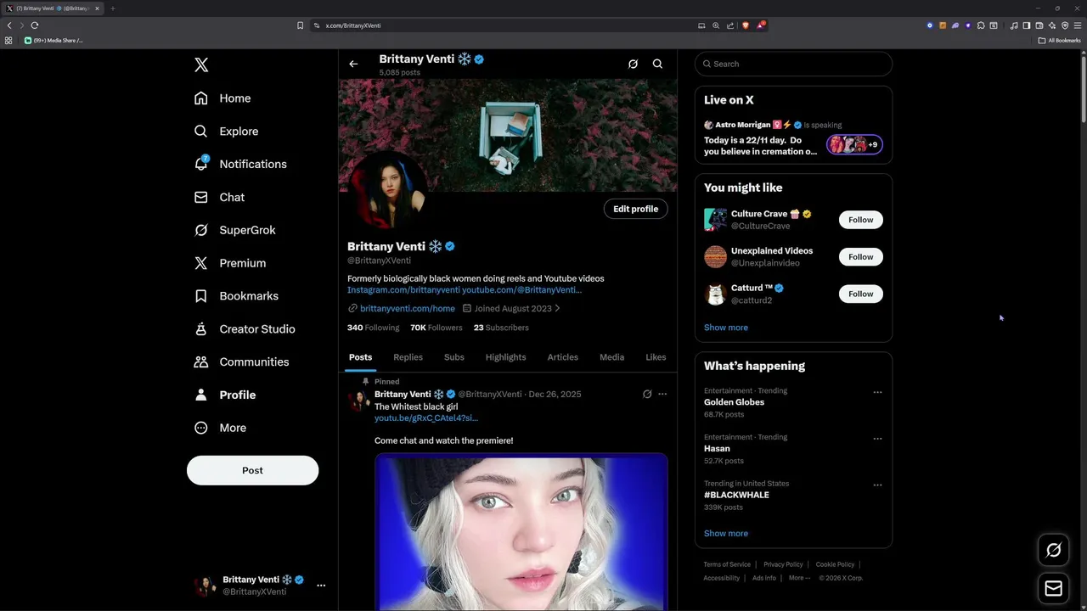Open Creator Studio in sidebar
The height and width of the screenshot is (611, 1087).
(245, 329)
